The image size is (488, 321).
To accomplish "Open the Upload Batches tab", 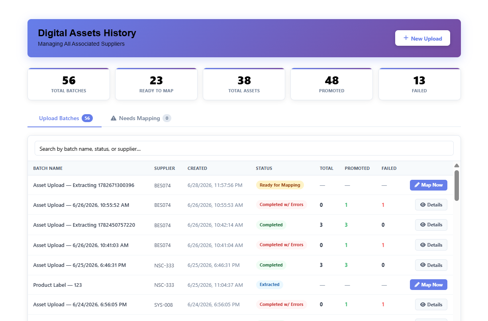I will [65, 118].
